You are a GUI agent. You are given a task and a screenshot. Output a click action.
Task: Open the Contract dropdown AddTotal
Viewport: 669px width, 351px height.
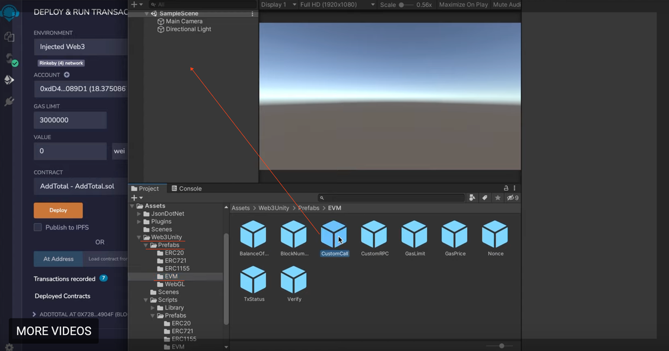pos(81,186)
